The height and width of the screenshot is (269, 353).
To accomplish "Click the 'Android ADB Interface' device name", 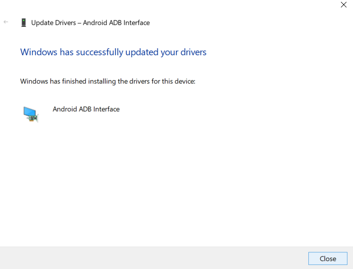I will click(x=86, y=109).
